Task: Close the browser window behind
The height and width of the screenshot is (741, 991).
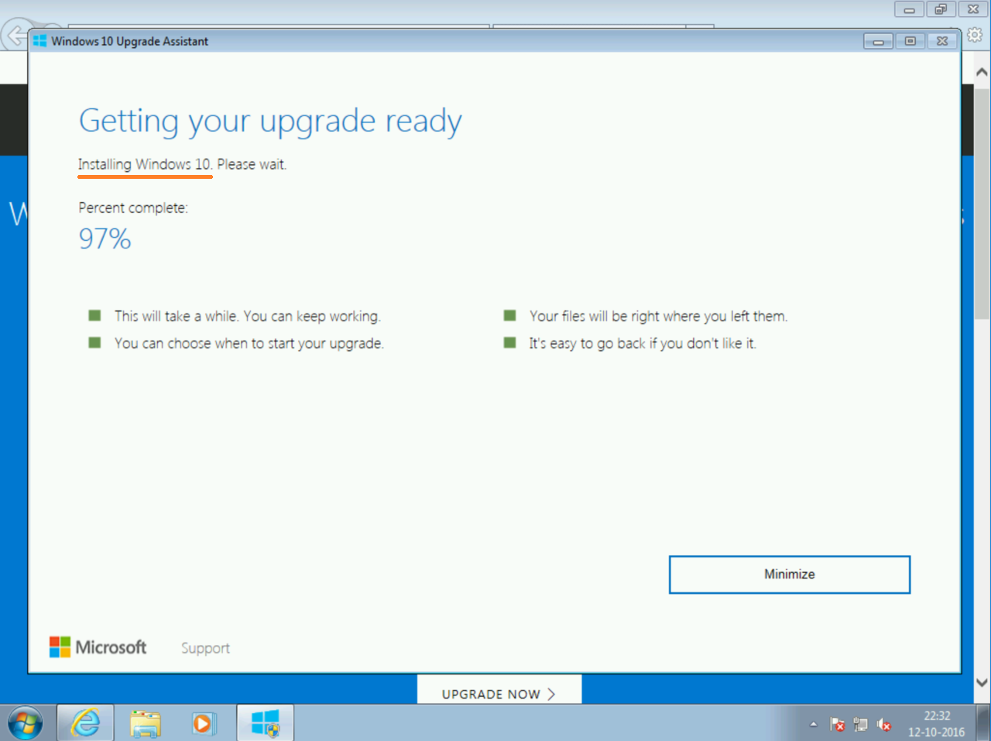Action: [x=973, y=9]
